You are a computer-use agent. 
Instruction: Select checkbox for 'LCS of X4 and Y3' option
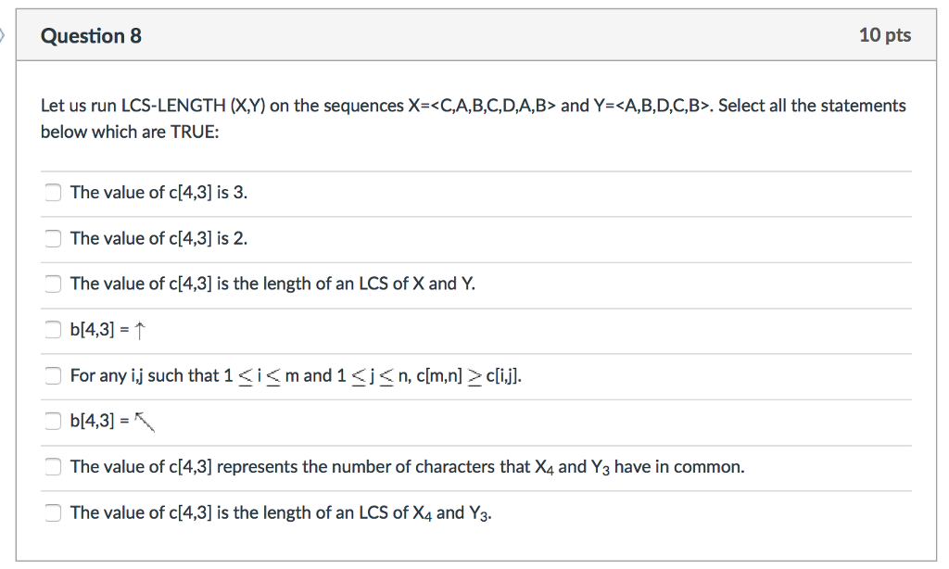click(53, 512)
